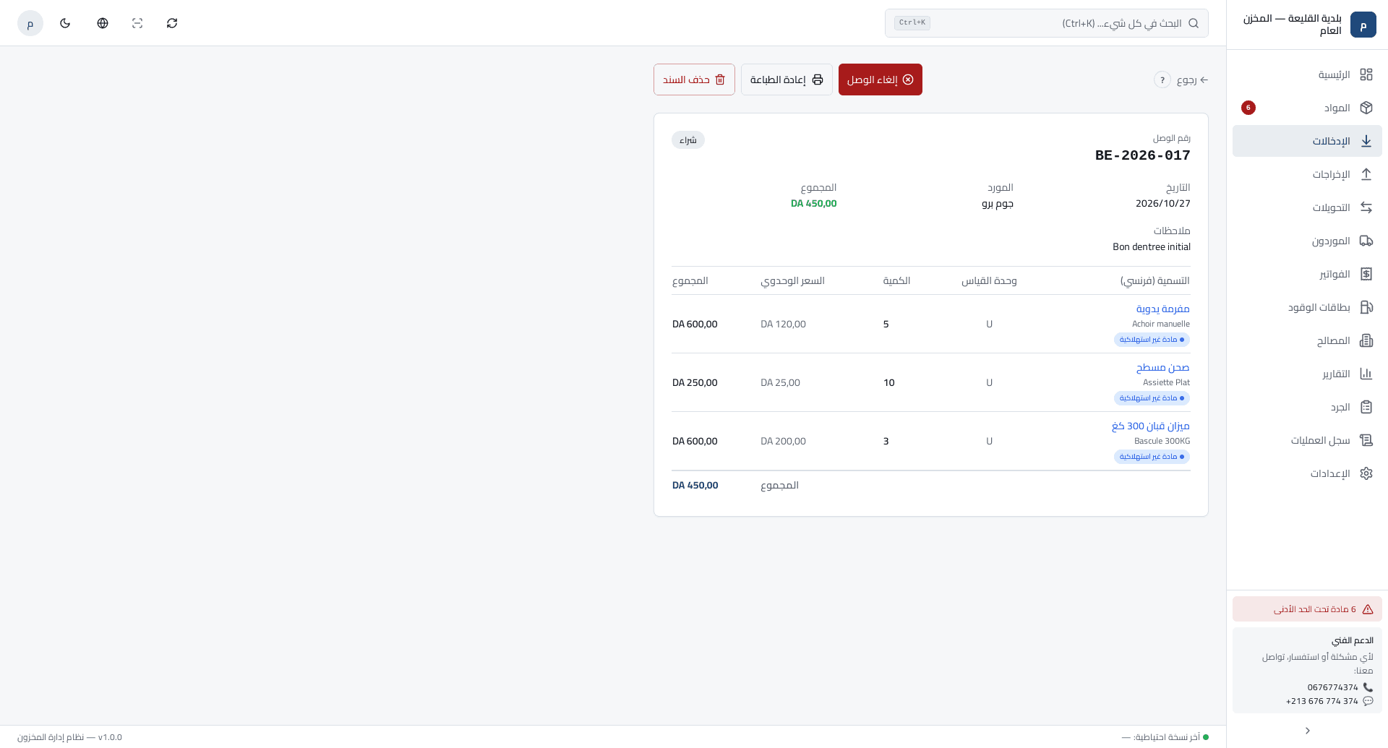Click the red 6 badge beside المواد

coord(1248,108)
